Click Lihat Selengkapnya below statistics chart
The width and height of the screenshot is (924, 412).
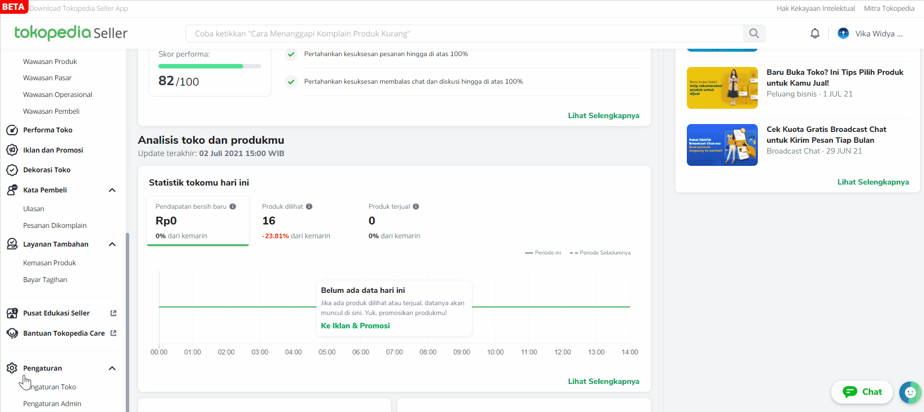[x=604, y=381]
